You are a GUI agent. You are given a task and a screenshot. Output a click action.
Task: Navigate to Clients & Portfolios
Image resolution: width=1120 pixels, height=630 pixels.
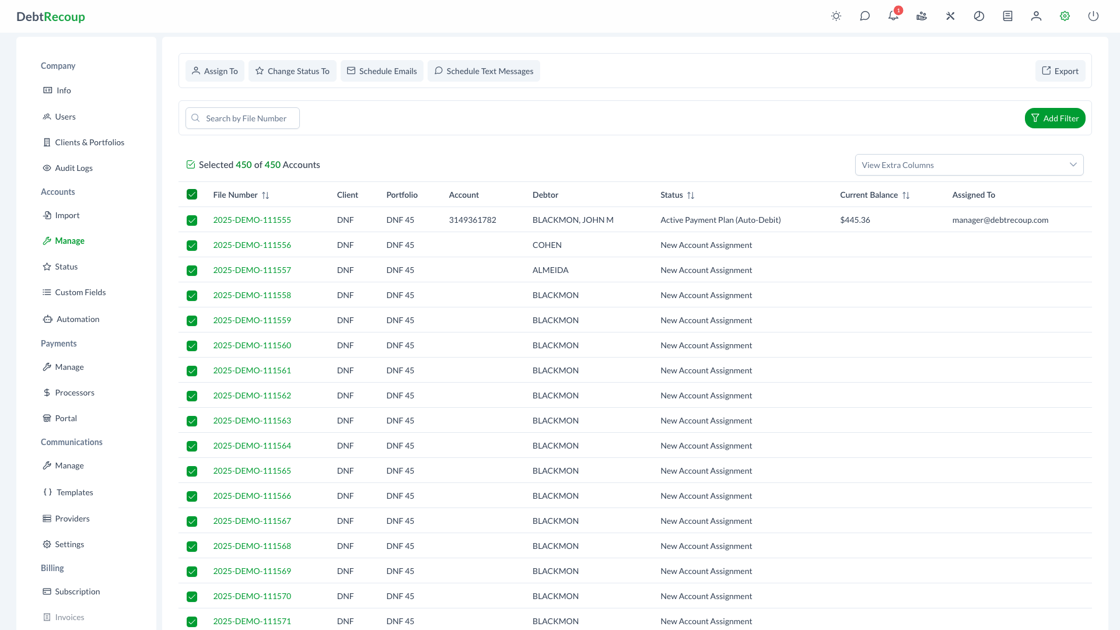point(89,142)
